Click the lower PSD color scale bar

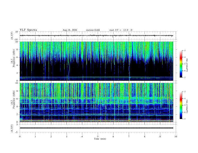181,105
